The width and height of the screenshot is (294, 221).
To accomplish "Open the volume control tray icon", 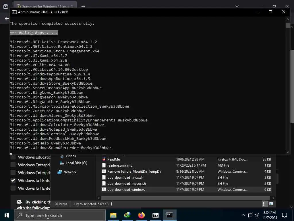I will (257, 215).
